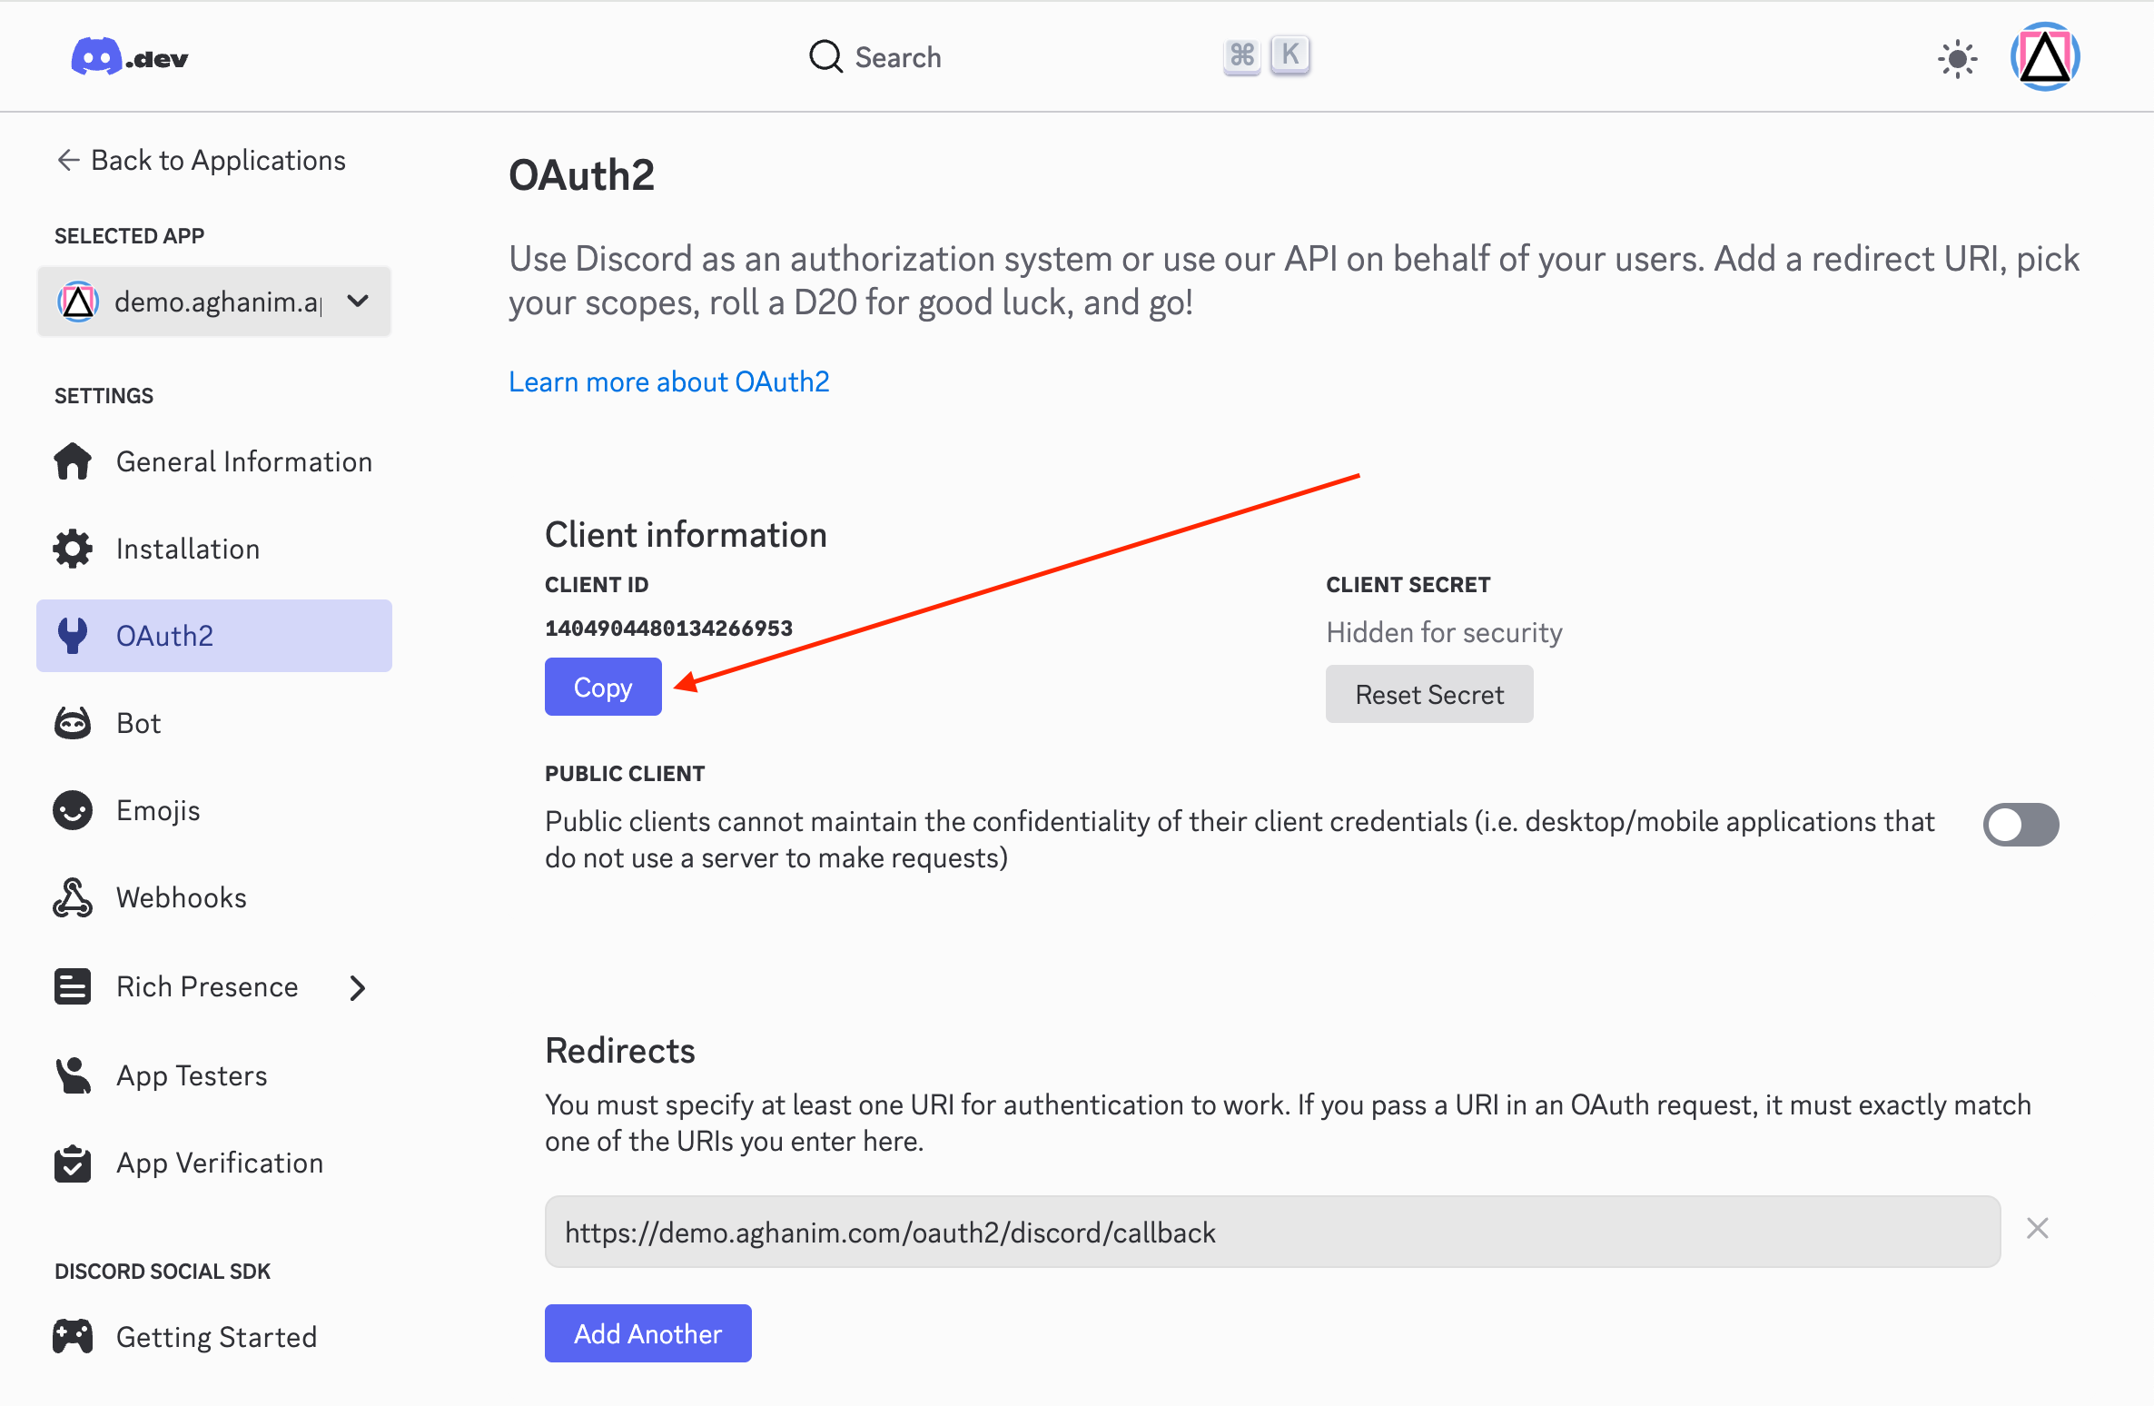Enable the Public Client toggle
This screenshot has height=1406, width=2154.
click(x=2020, y=825)
